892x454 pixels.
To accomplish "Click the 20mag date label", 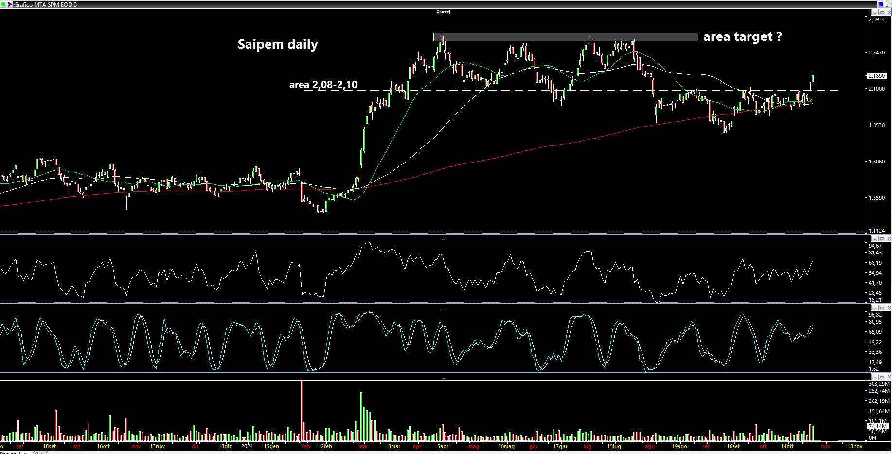I will pyautogui.click(x=506, y=446).
